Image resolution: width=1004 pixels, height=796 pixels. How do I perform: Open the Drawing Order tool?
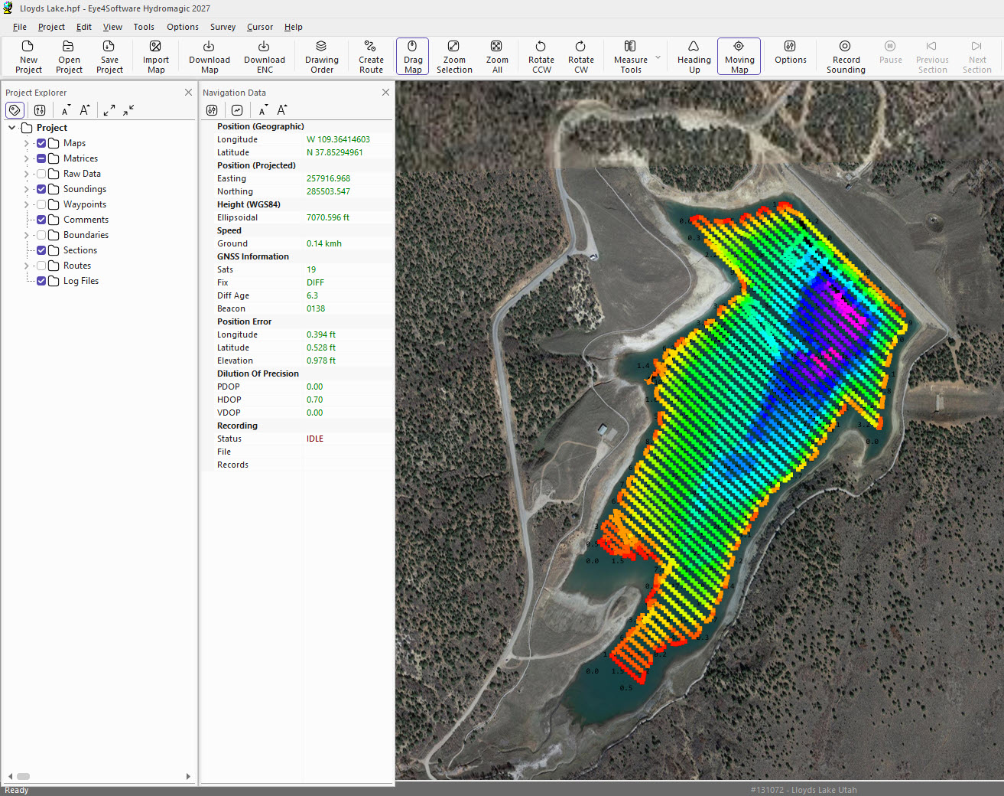tap(321, 57)
